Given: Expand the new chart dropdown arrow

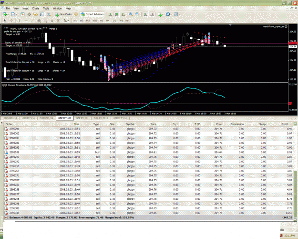Looking at the screenshot, I should (8, 14).
